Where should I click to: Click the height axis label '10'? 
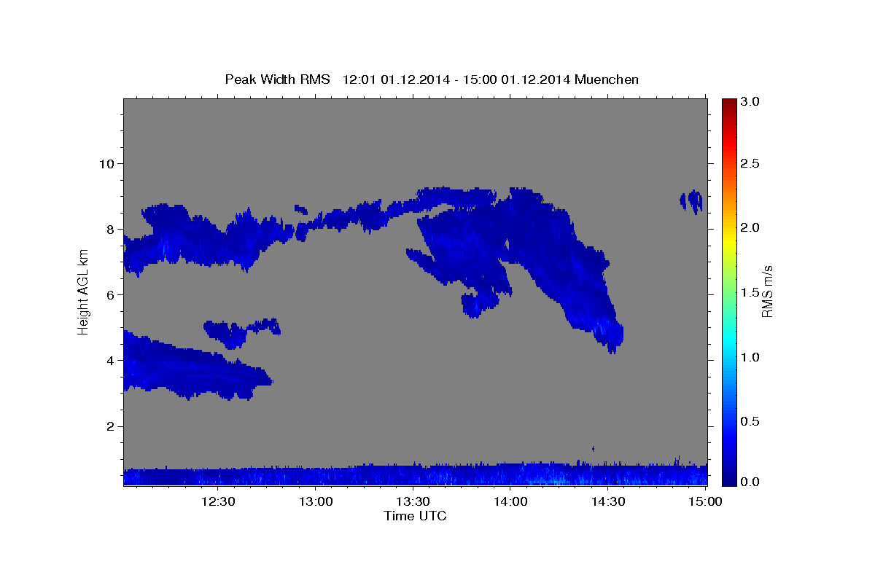[x=106, y=163]
